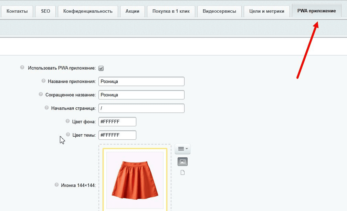Screen dimensions: 347x211
Task: Select the Акции tab
Action: pyautogui.click(x=133, y=11)
